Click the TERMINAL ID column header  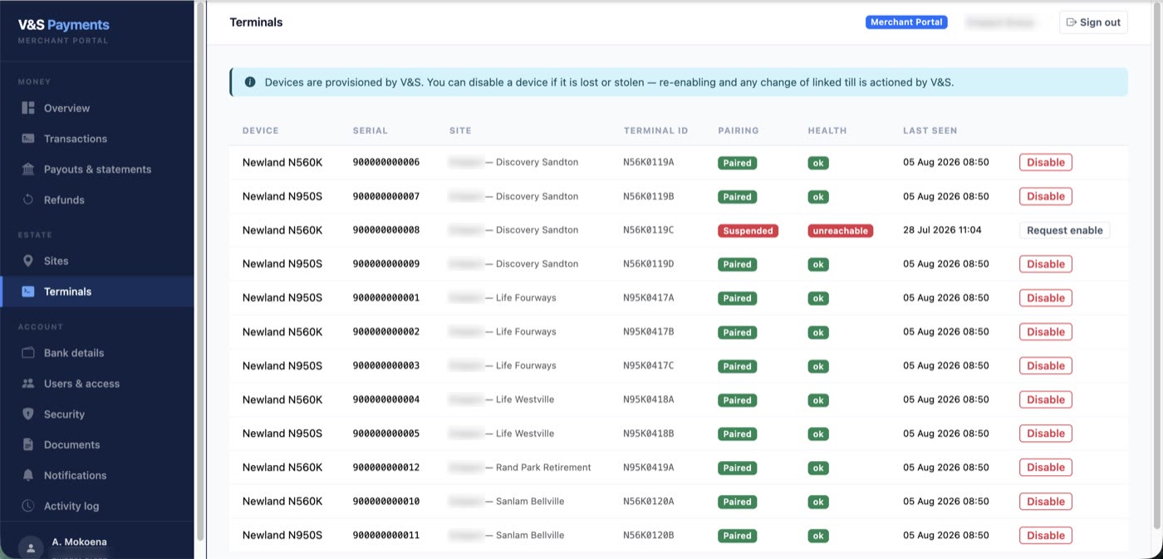tap(656, 130)
